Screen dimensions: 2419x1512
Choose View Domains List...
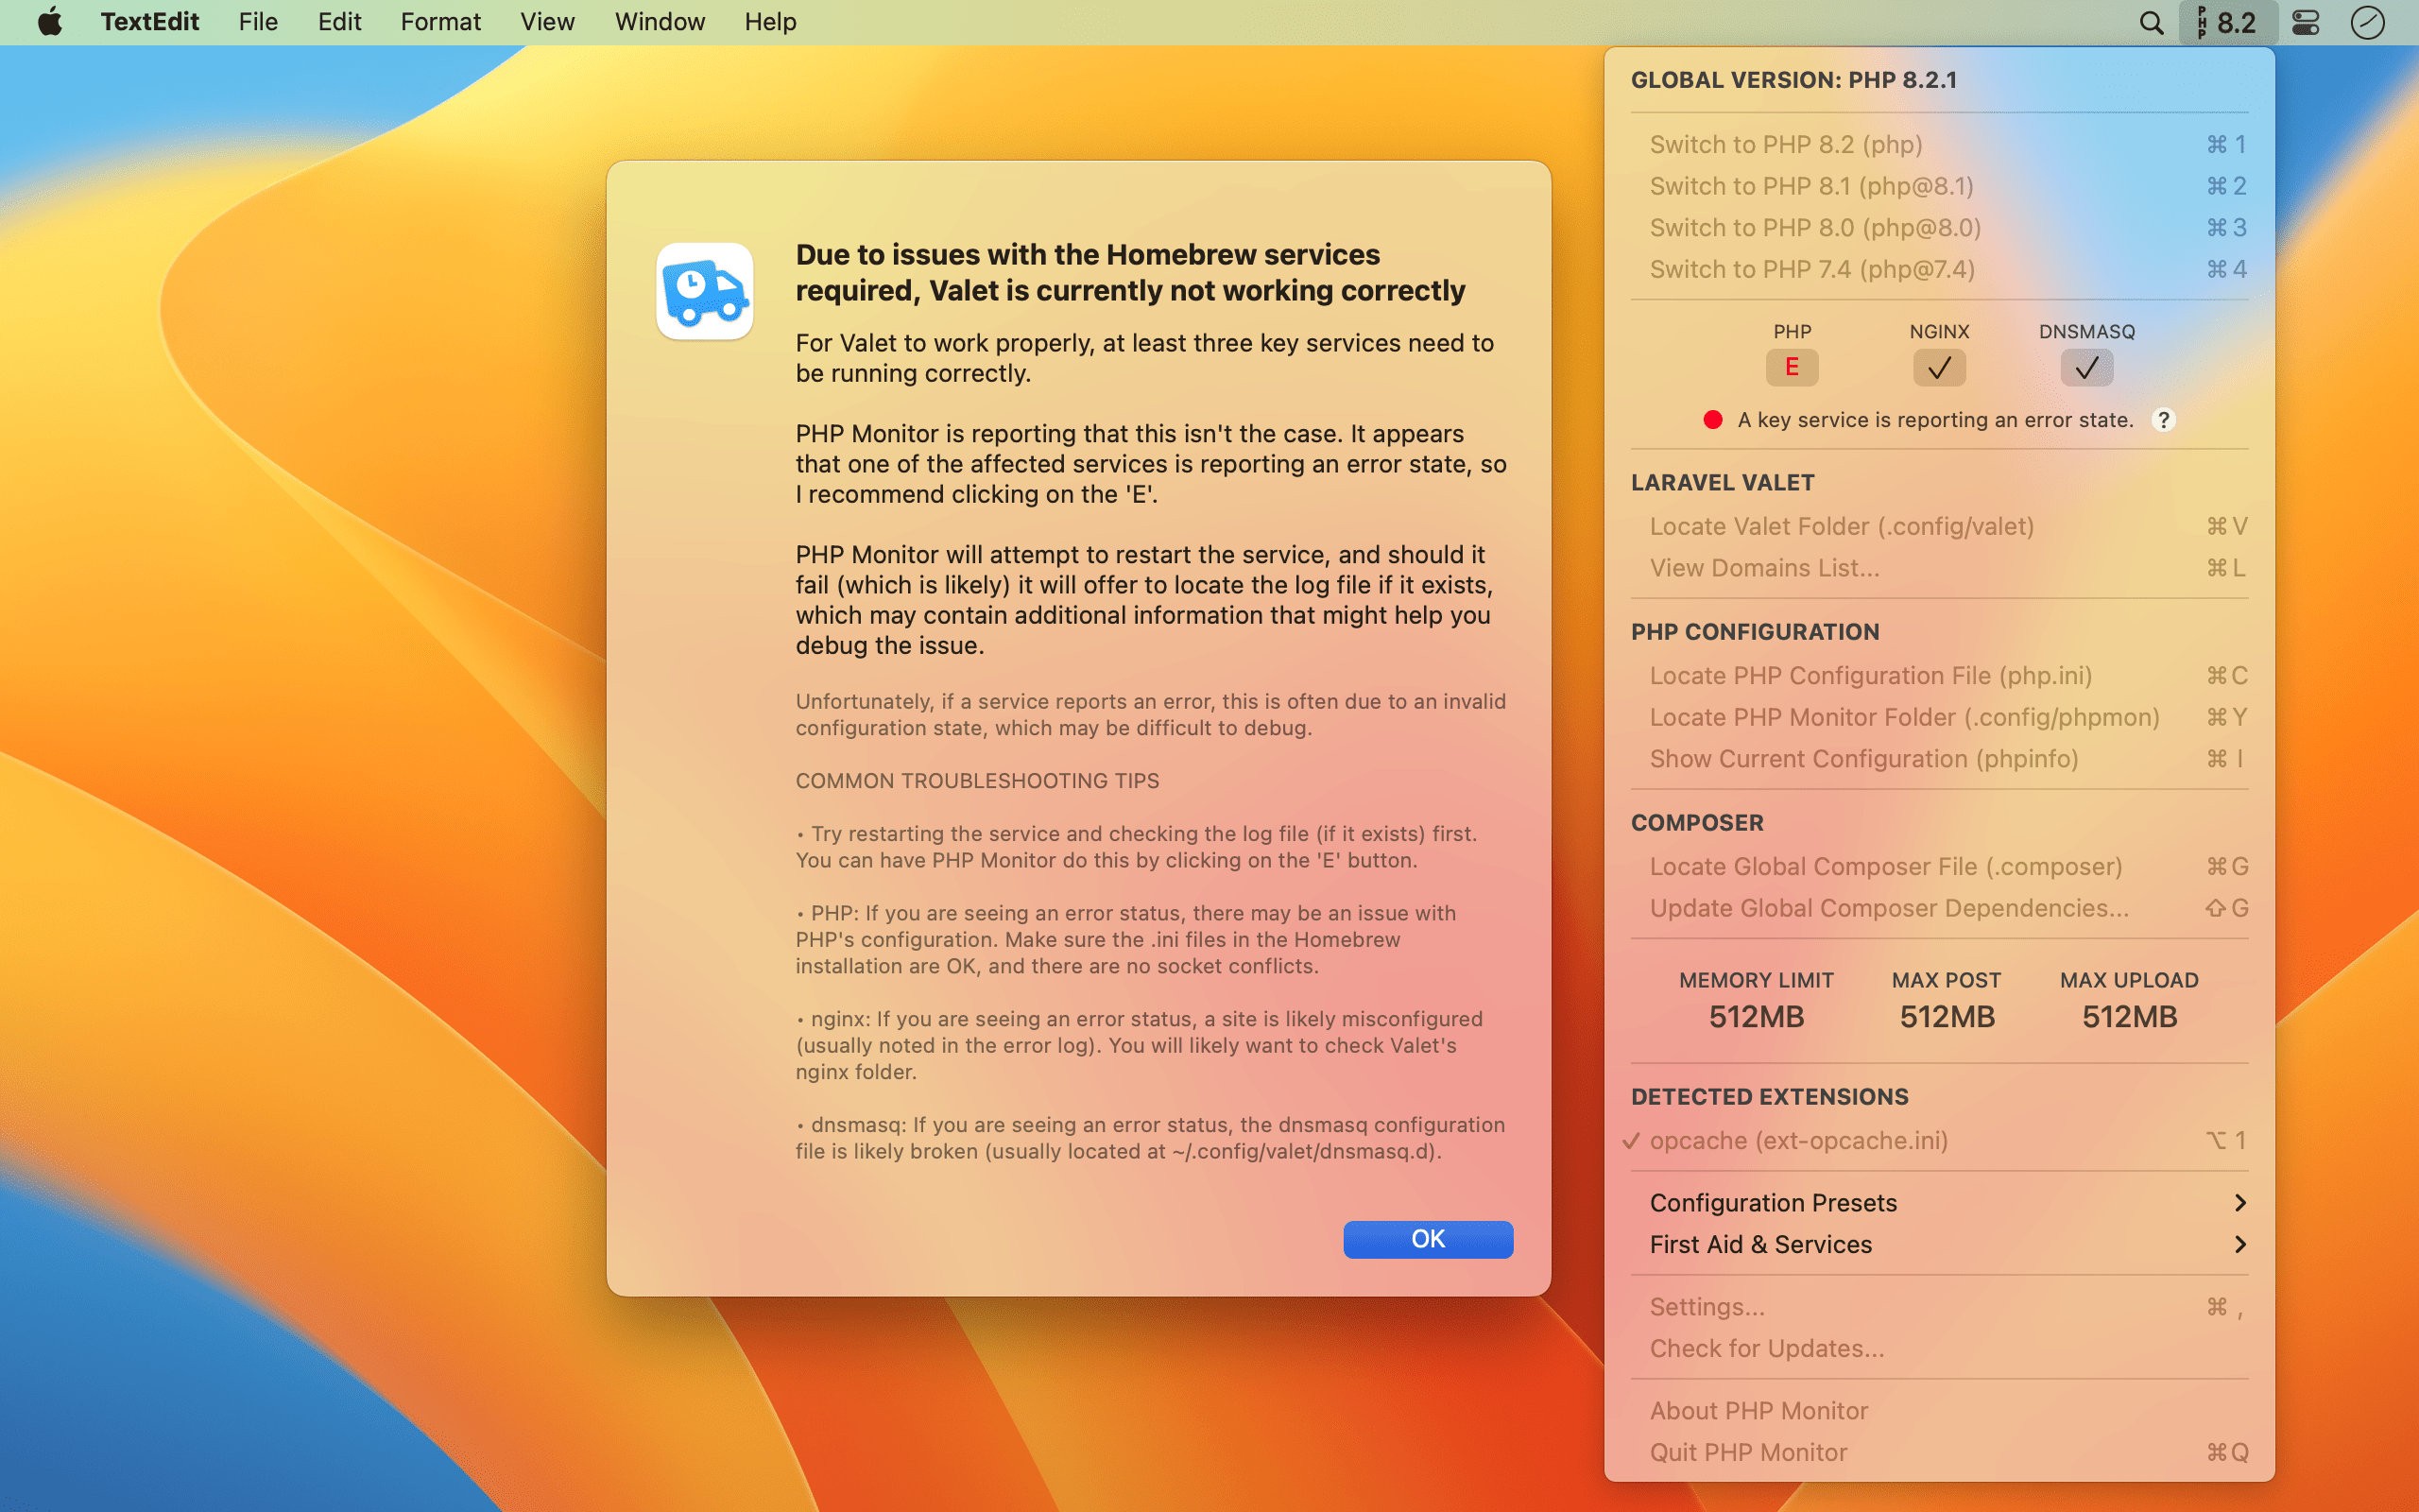[1939, 568]
